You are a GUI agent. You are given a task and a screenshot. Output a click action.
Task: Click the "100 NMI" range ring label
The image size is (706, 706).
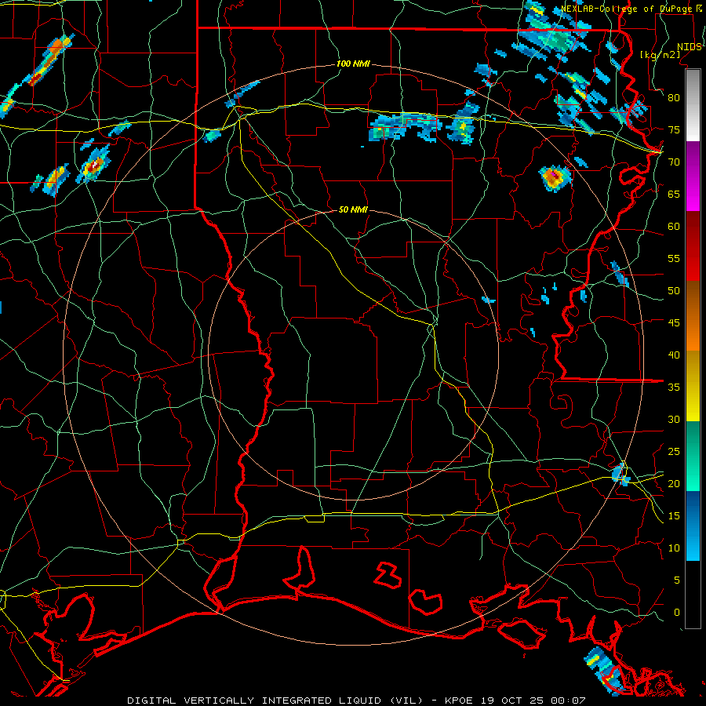pyautogui.click(x=353, y=64)
